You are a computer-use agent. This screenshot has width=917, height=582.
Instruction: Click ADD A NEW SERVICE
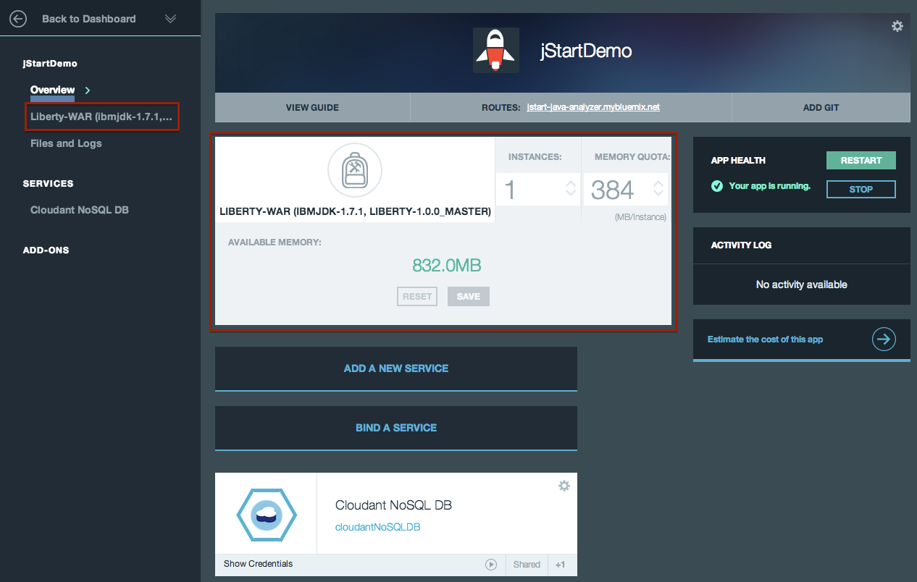click(x=396, y=368)
